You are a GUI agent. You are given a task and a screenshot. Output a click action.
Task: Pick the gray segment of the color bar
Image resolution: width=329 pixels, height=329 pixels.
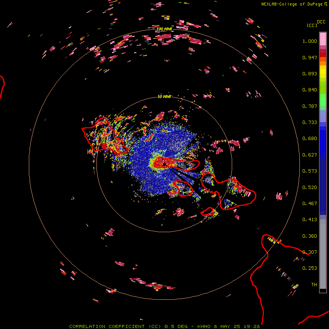point(323,254)
